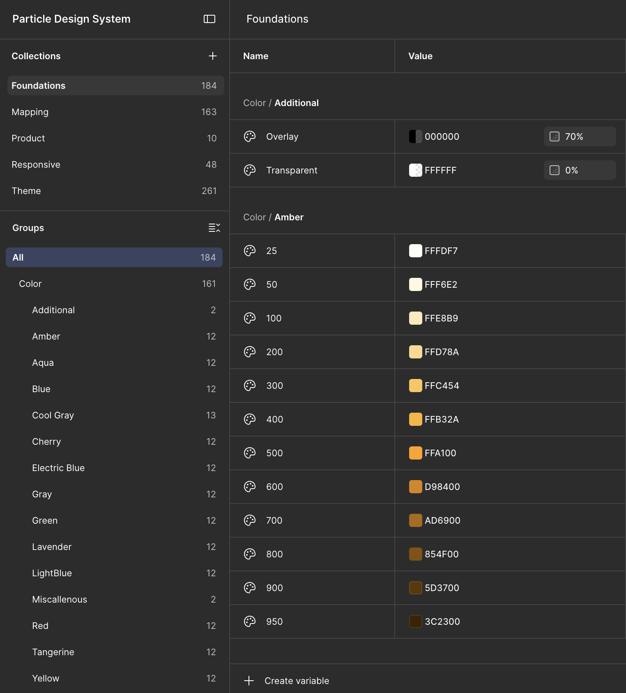Select the Amber group in sidebar
This screenshot has height=693, width=626.
click(114, 336)
